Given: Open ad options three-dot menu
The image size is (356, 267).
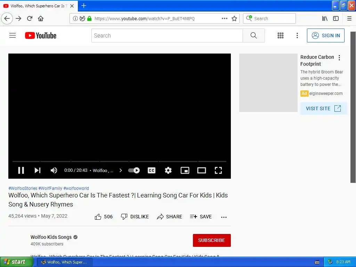Looking at the screenshot, I should coord(339,58).
